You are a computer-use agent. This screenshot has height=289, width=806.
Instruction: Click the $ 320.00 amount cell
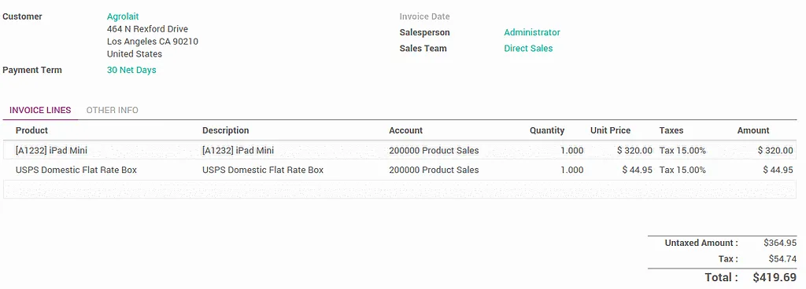[775, 151]
